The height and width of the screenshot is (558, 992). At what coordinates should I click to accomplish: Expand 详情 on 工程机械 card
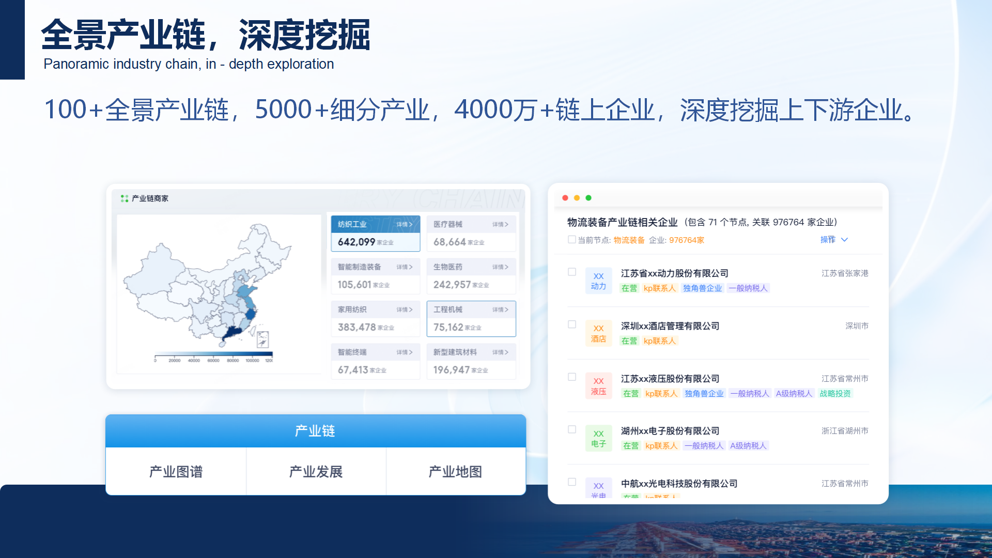click(500, 309)
